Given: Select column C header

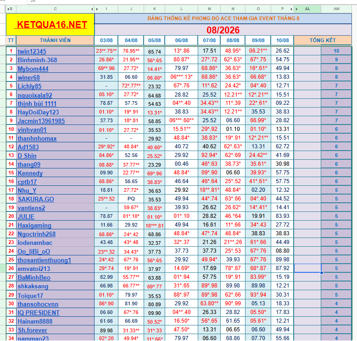Looking at the screenshot, I should (x=56, y=9).
